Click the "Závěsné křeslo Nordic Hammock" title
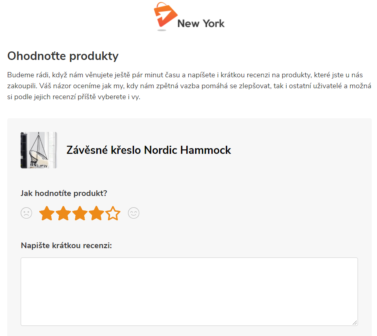 (149, 150)
